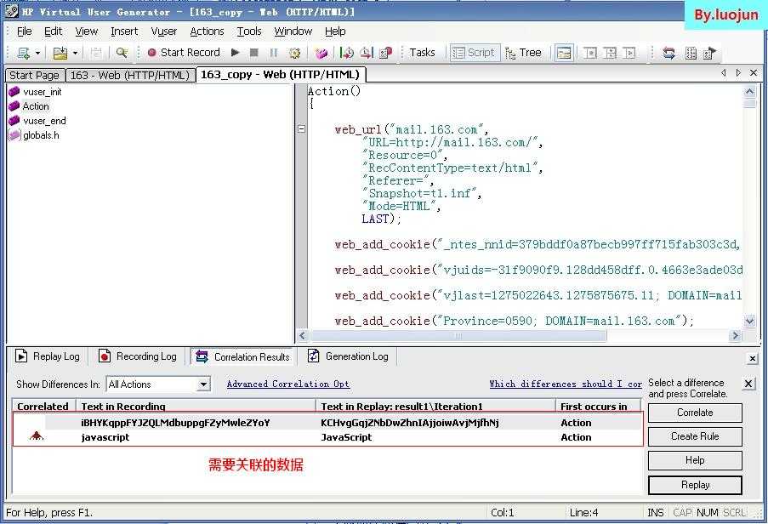Click the Open Script folder icon

tap(60, 53)
